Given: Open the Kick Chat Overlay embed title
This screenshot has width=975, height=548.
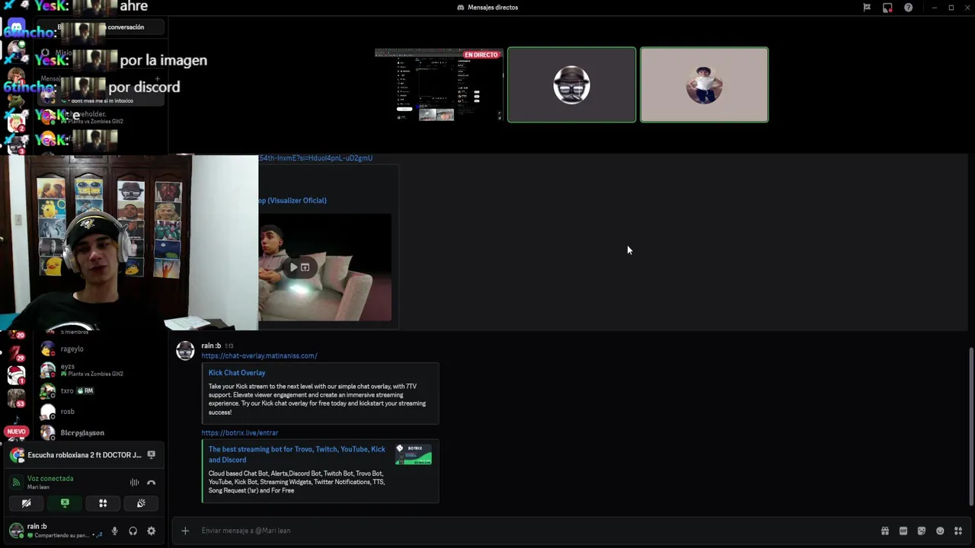Looking at the screenshot, I should (x=237, y=373).
